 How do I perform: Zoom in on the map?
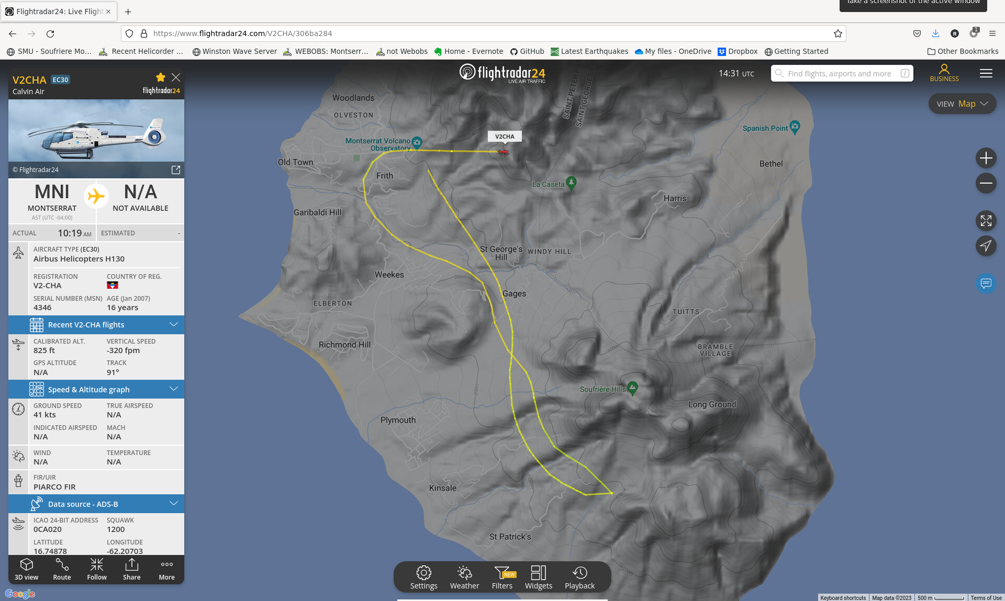(986, 158)
